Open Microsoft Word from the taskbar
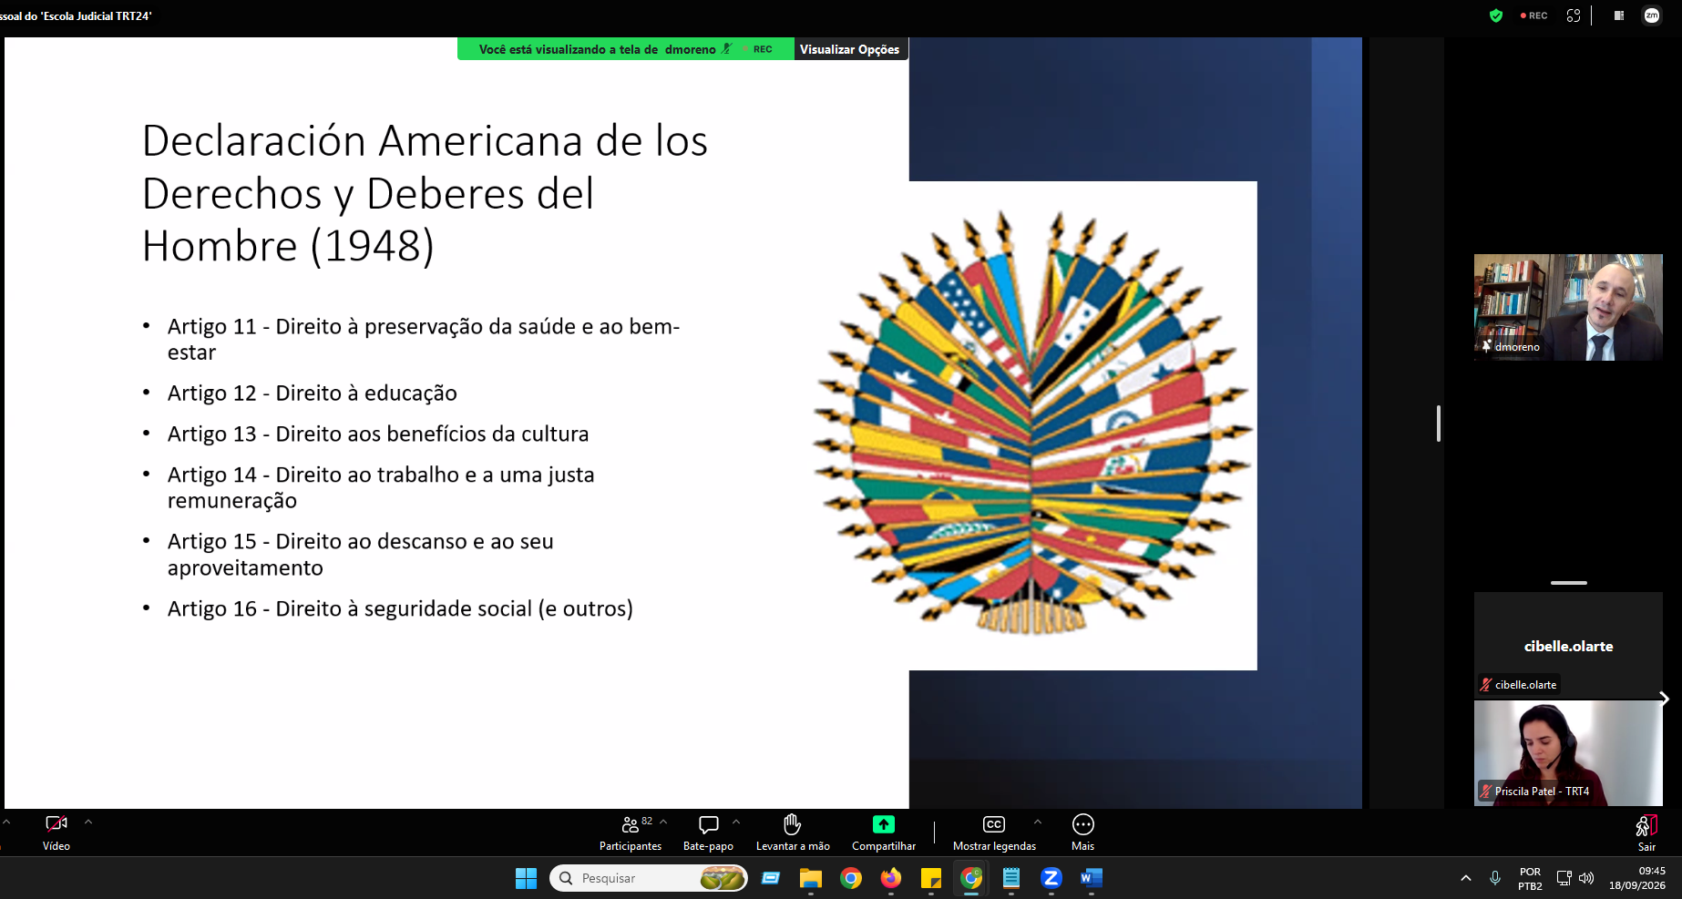1682x899 pixels. click(x=1092, y=878)
